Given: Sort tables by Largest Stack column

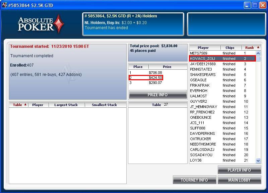Looking at the screenshot, I should (x=66, y=105).
